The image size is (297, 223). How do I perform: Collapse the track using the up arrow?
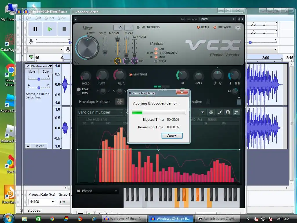28,146
